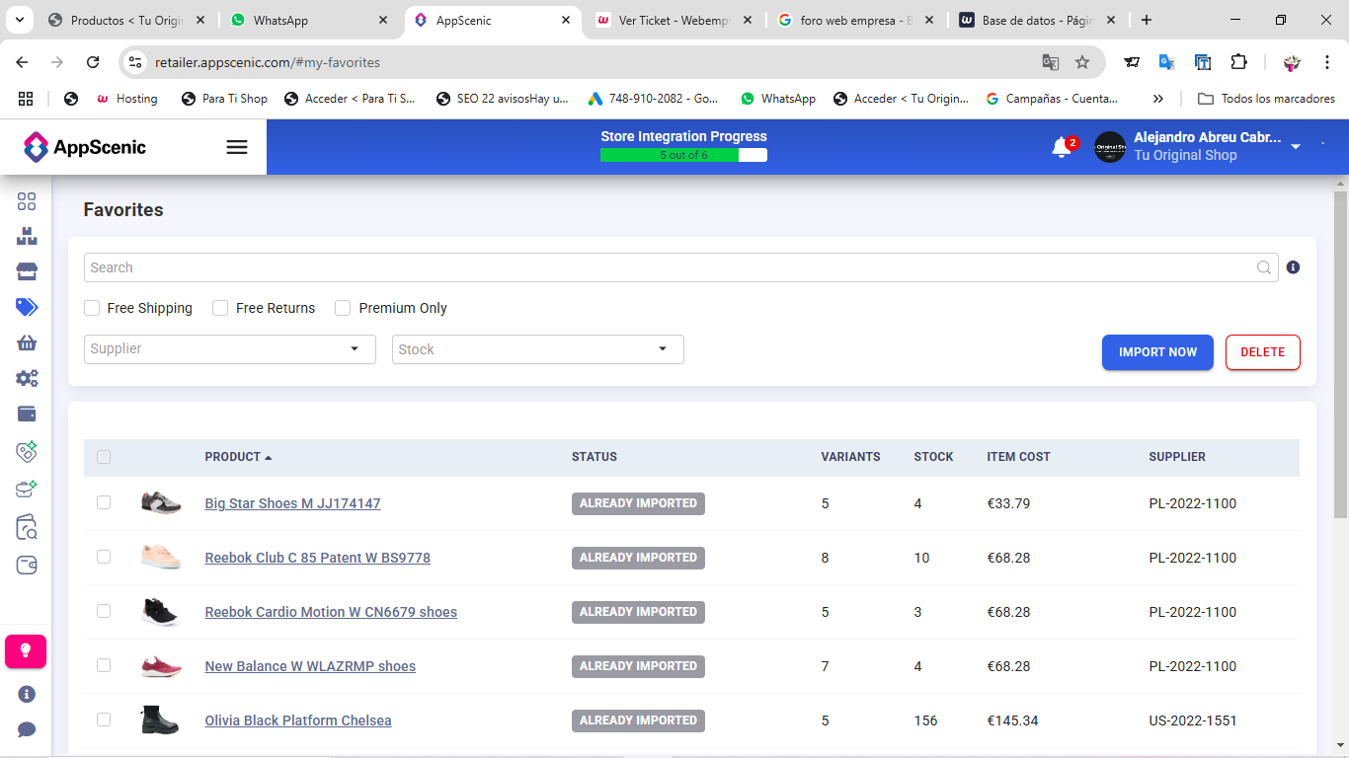Check the Big Star Shoes row checkbox
1349x758 pixels.
104,502
